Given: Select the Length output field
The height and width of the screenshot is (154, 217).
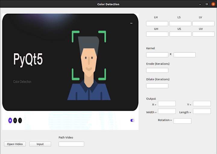Looking at the screenshot, I should tap(202, 111).
